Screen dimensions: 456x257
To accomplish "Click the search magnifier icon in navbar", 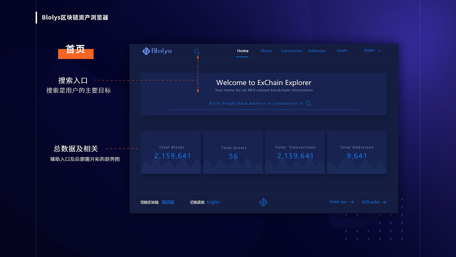I will pos(197,51).
